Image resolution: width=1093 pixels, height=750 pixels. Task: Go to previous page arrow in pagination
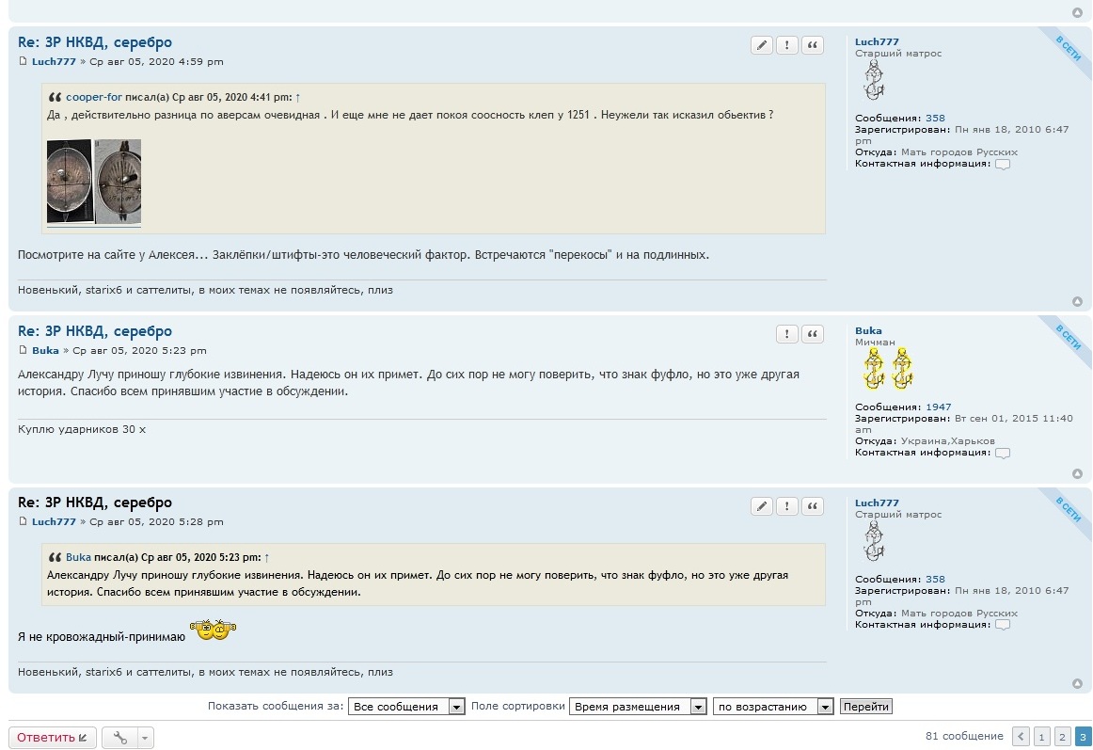[x=1021, y=736]
